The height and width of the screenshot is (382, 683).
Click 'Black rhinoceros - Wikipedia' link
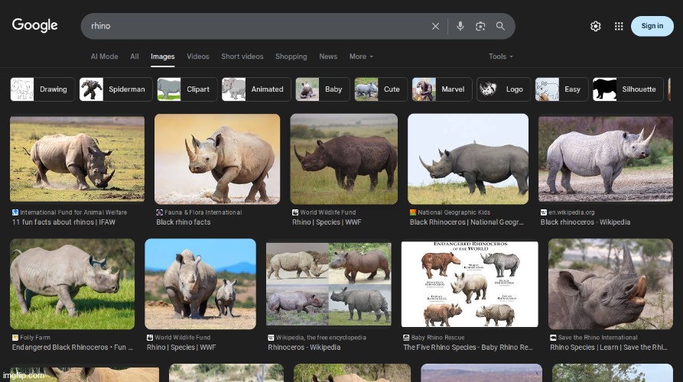click(585, 222)
